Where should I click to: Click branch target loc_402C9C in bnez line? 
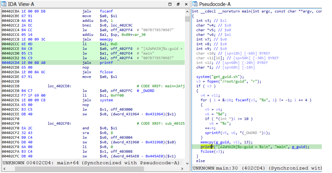tap(121, 25)
